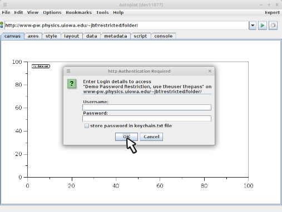Switch to the console tab
This screenshot has height=212, width=282.
pyautogui.click(x=164, y=36)
